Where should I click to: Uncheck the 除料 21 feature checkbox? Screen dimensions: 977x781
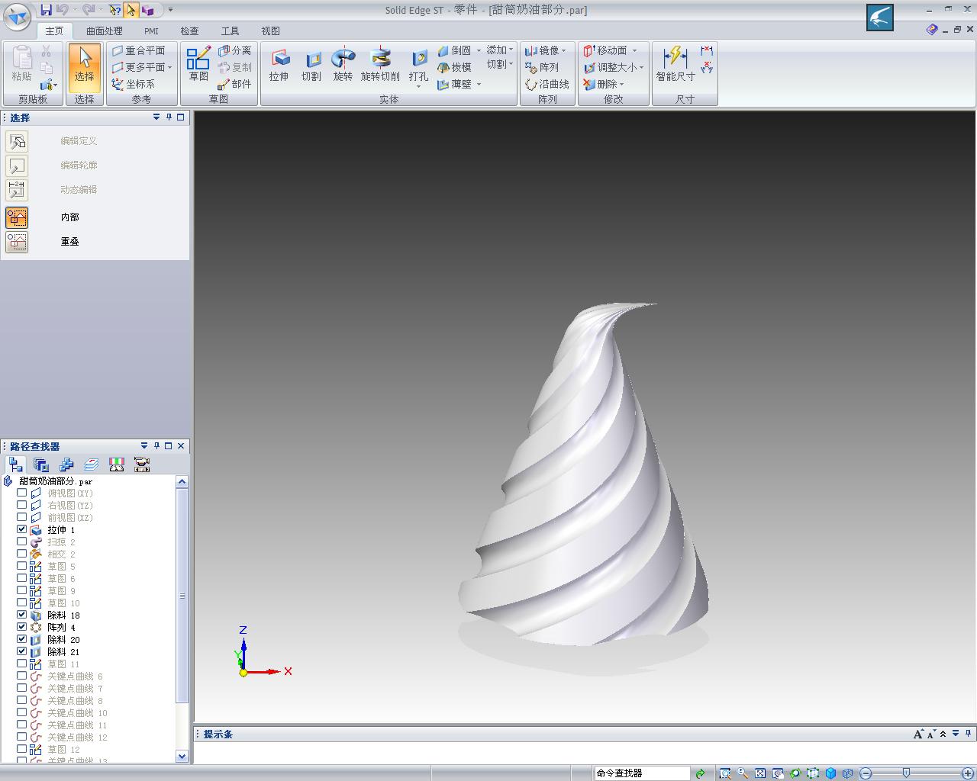pyautogui.click(x=22, y=651)
